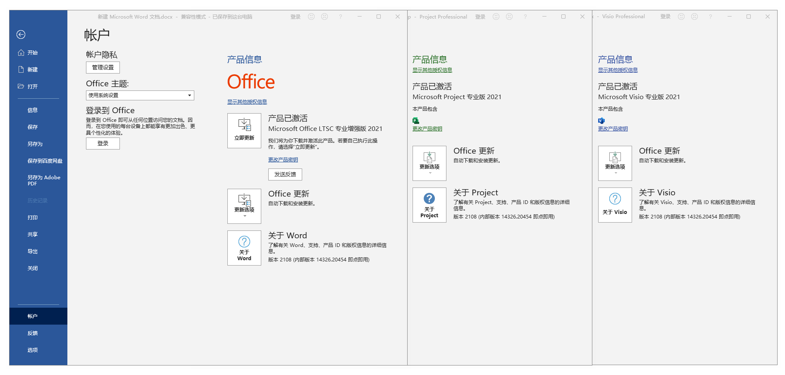The width and height of the screenshot is (785, 375).
Task: Click 更改产品密钥 link in Visio window
Action: click(x=613, y=129)
